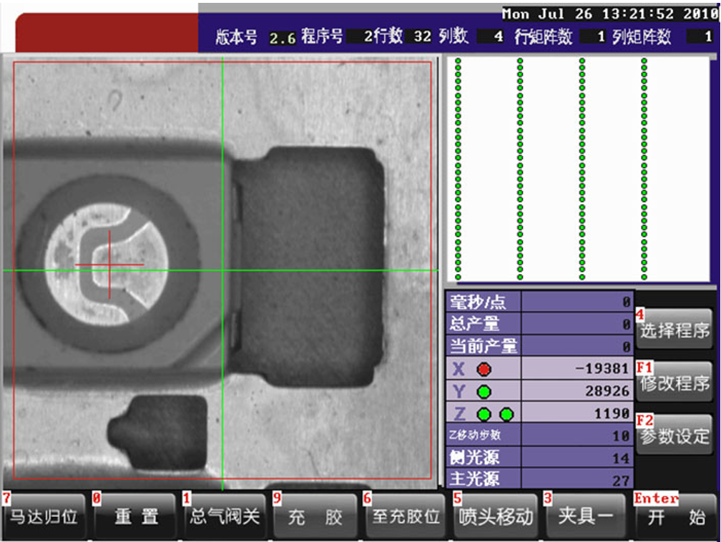Click the green crosshair center in camera view
Image resolution: width=721 pixels, height=542 pixels.
[222, 270]
